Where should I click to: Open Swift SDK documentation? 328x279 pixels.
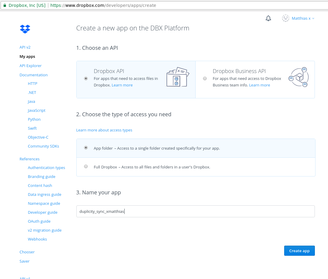point(32,128)
